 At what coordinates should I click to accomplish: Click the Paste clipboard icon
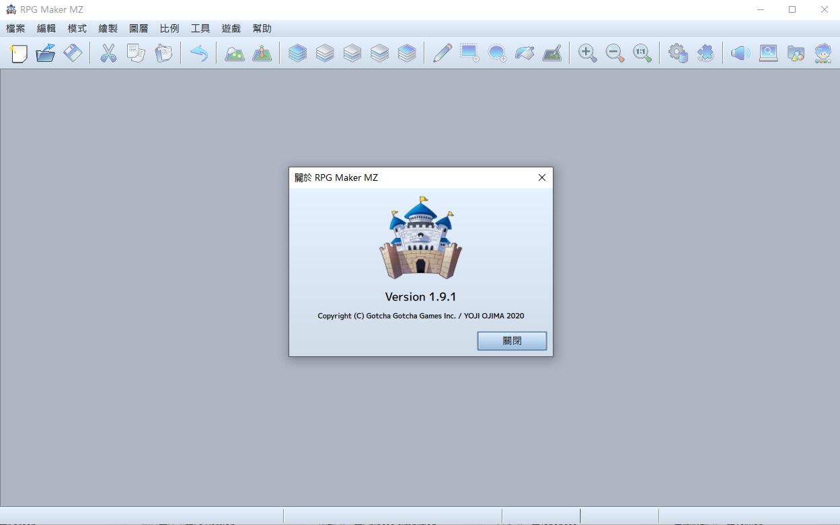tap(163, 53)
